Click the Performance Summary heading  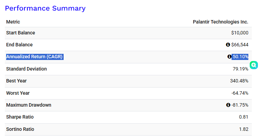[45, 8]
